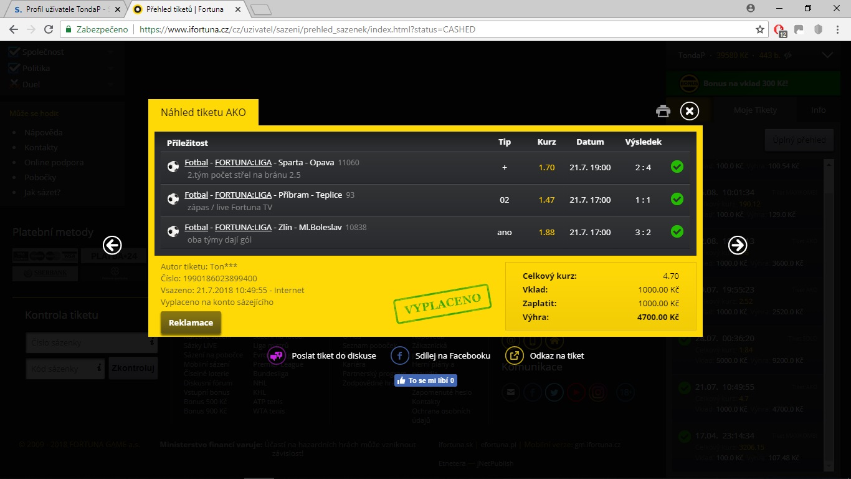
Task: Expand the TondaP account dropdown arrow
Action: [827, 55]
